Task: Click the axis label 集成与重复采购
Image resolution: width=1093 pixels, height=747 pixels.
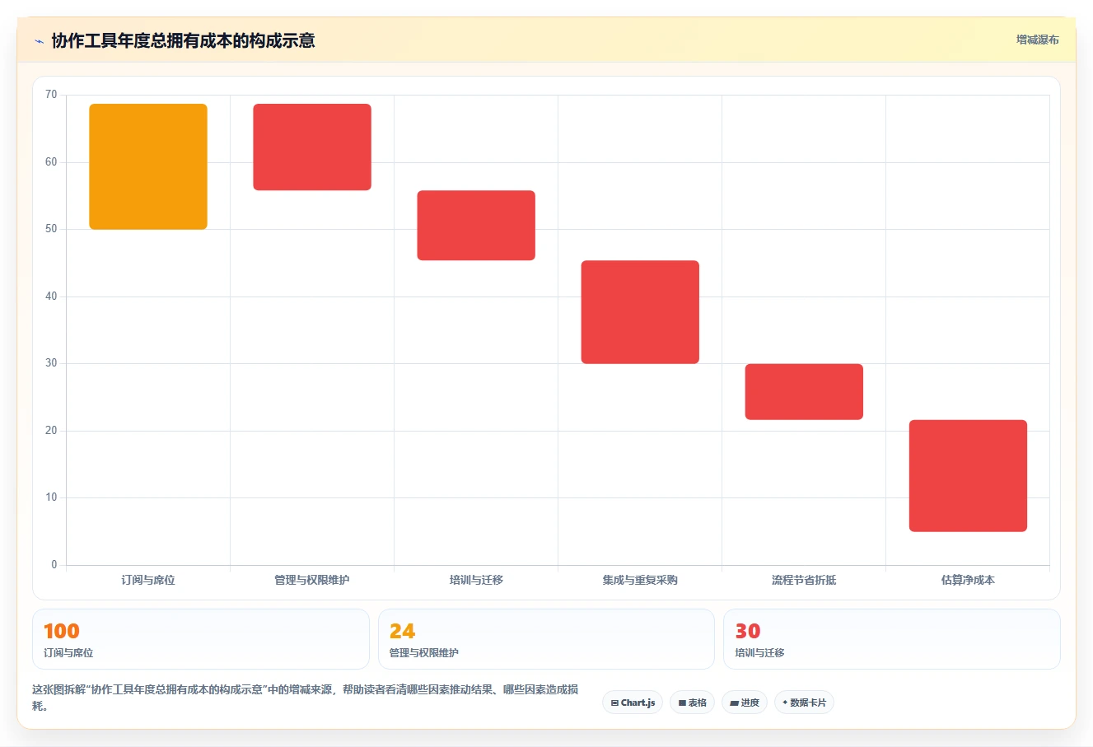Action: [x=640, y=580]
